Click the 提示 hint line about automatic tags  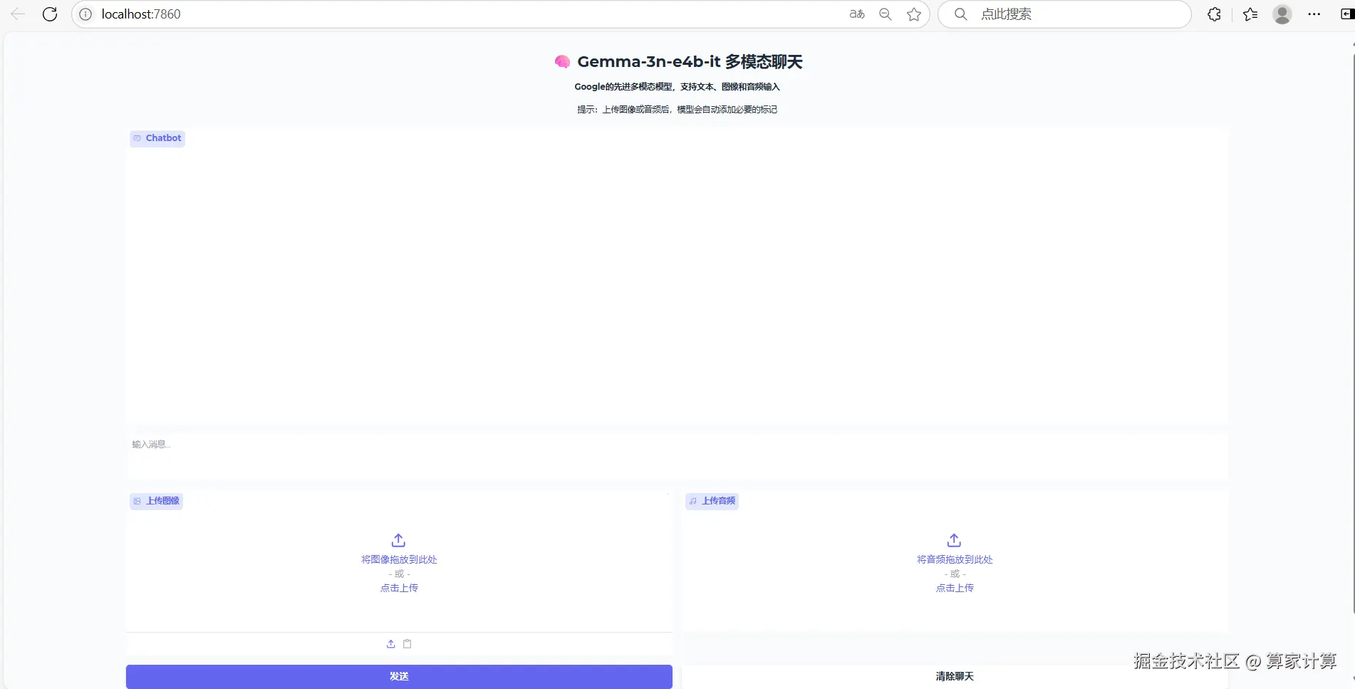677,110
